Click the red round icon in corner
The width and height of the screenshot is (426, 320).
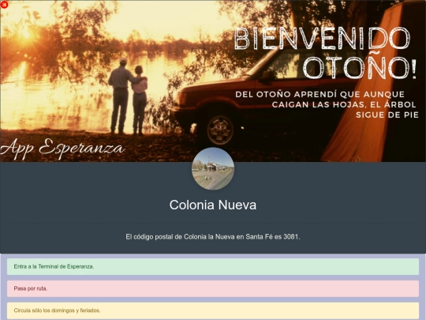coord(5,5)
